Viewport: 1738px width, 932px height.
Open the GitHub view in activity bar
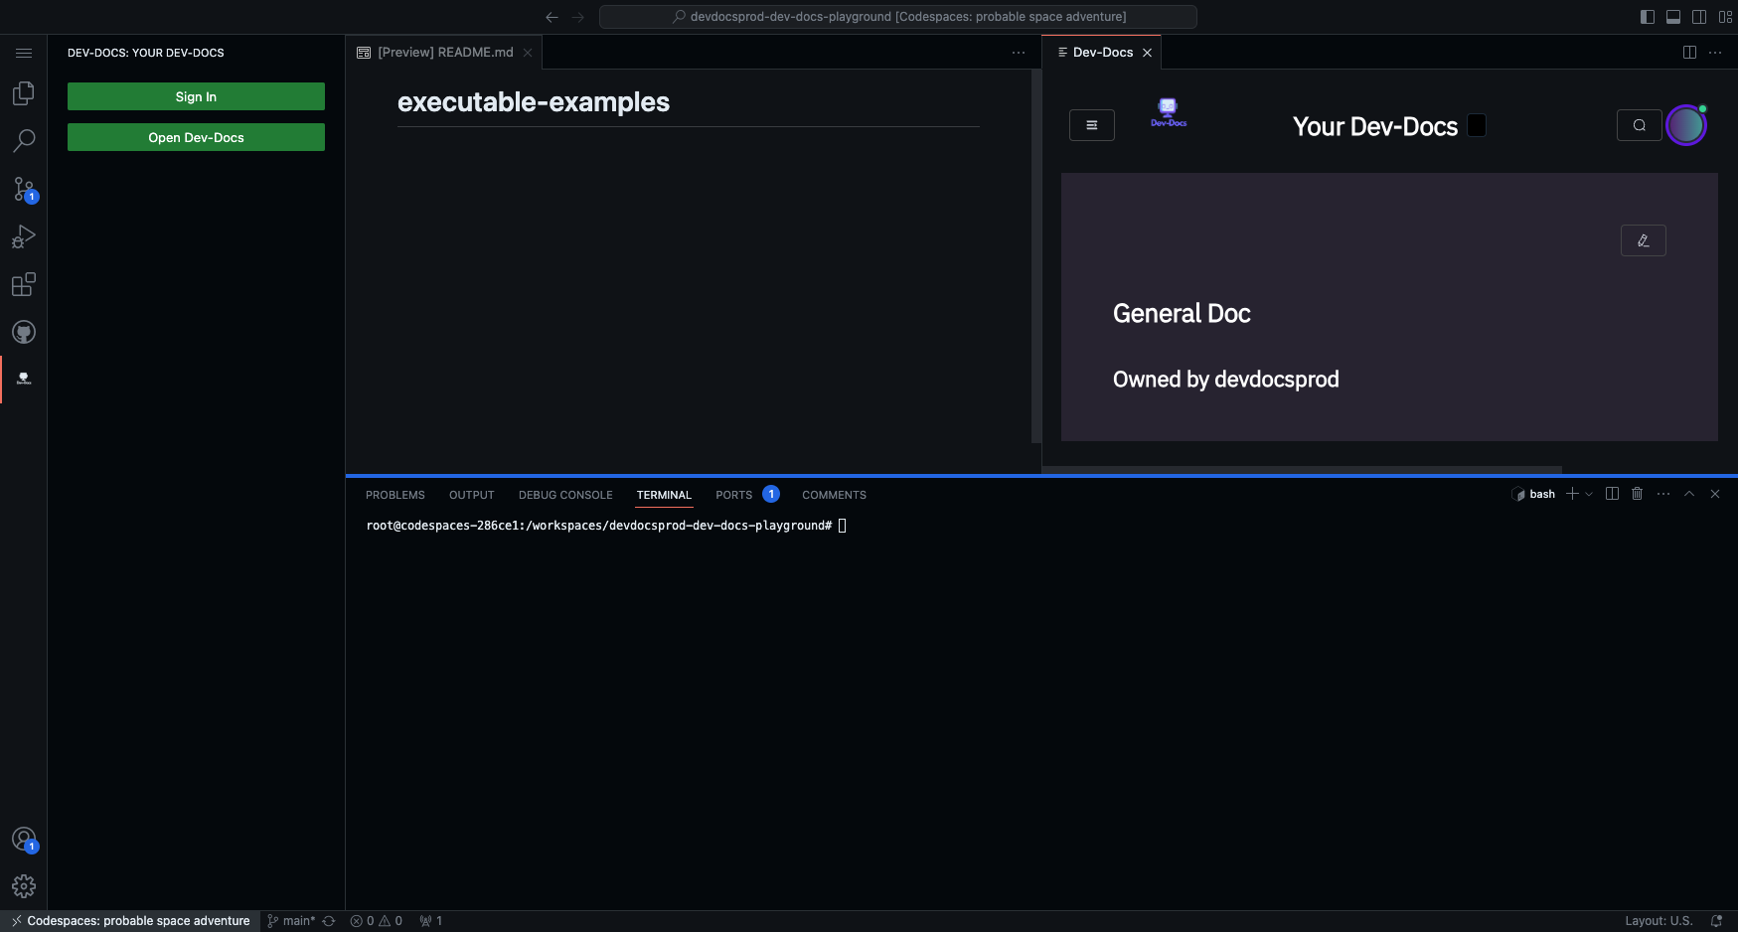[x=24, y=332]
